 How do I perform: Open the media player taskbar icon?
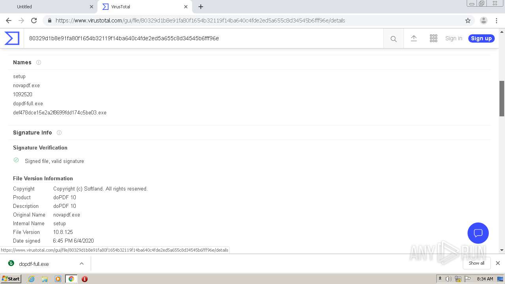(x=58, y=279)
